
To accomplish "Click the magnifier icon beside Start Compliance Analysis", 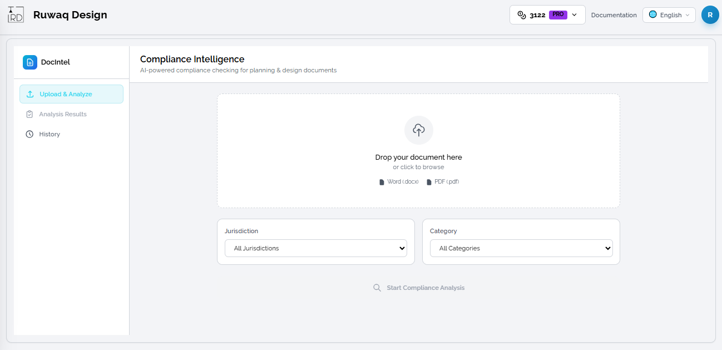I will coord(377,288).
